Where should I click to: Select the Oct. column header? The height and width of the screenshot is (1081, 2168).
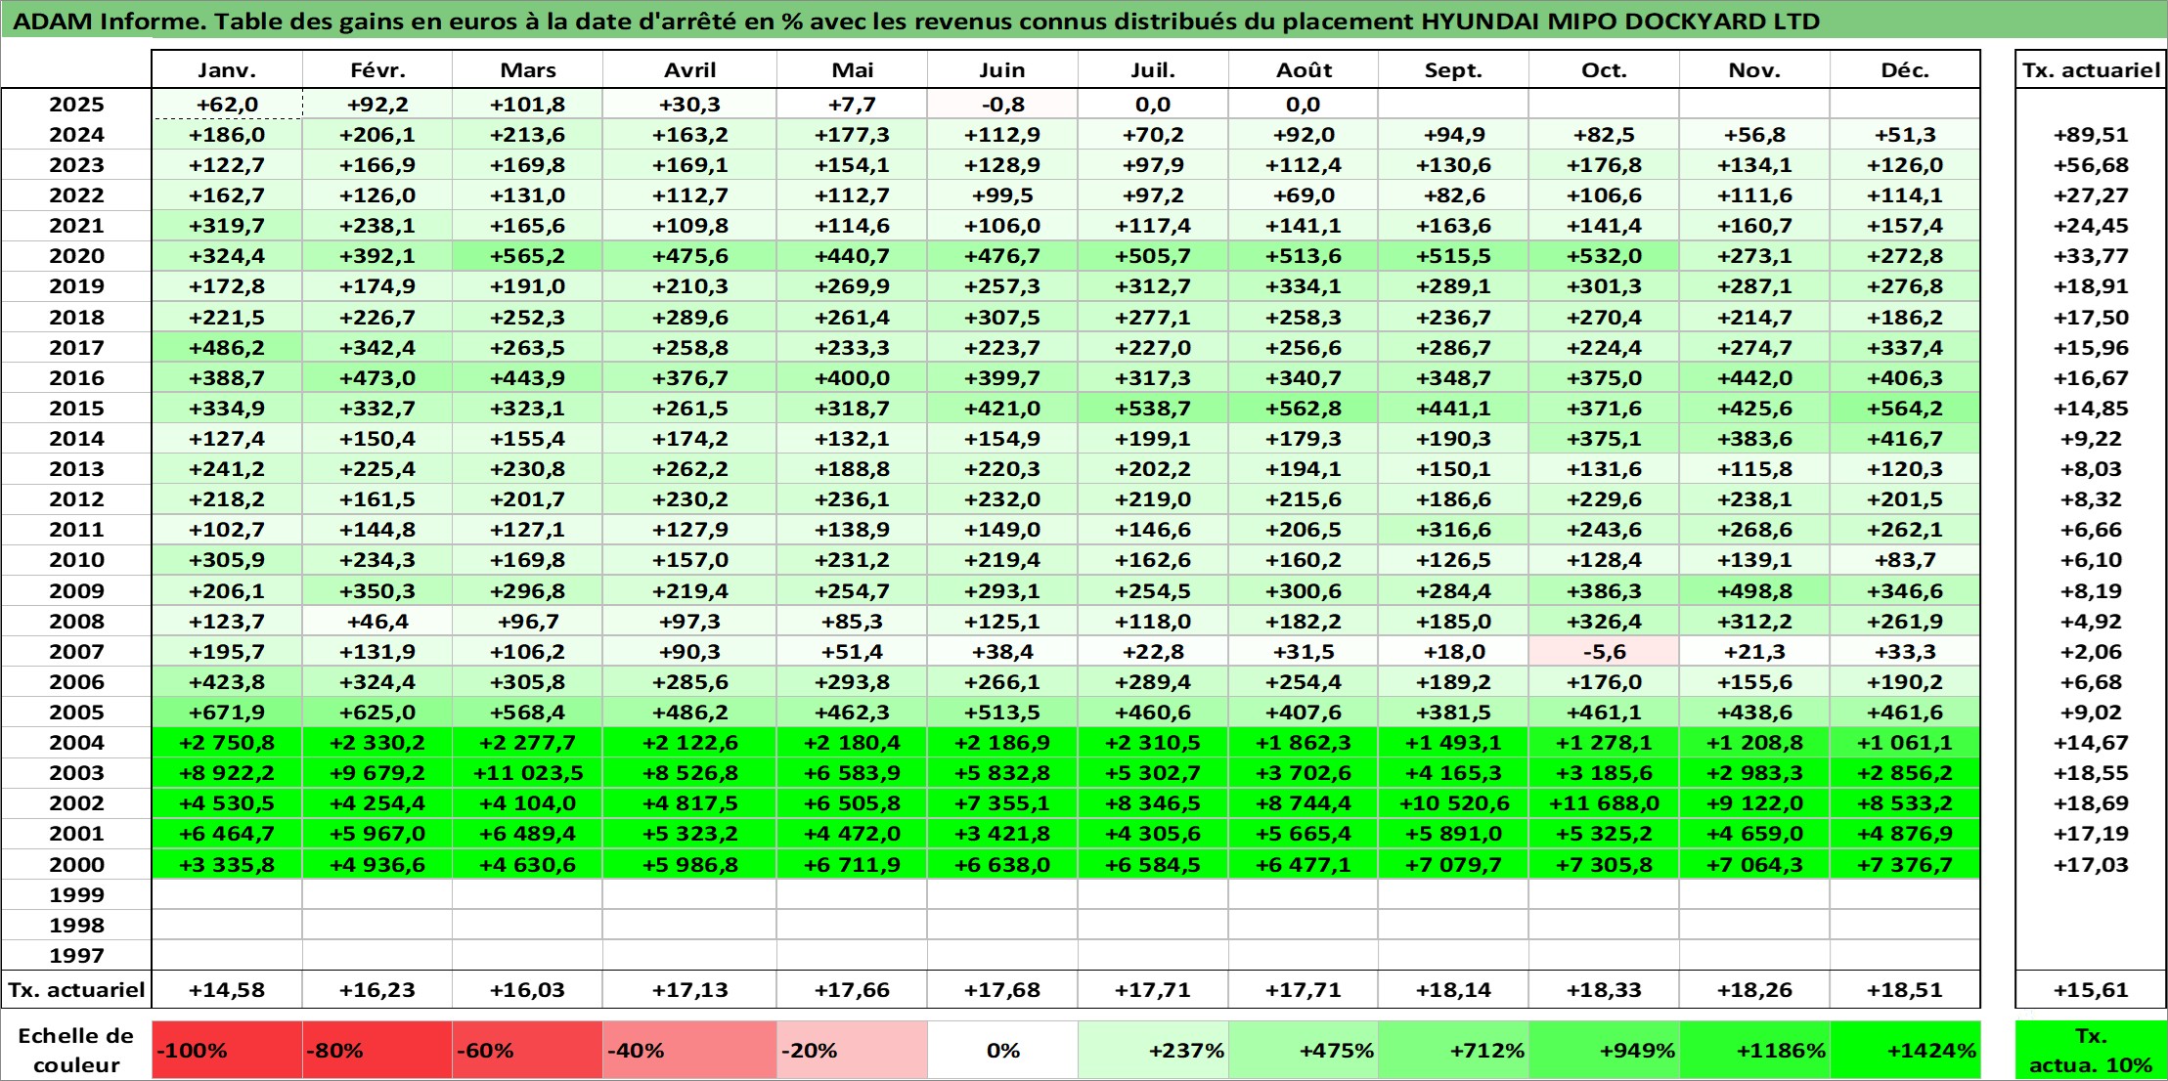coord(1604,69)
